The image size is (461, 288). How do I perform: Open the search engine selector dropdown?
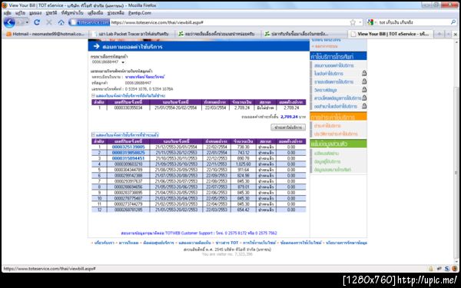click(376, 22)
